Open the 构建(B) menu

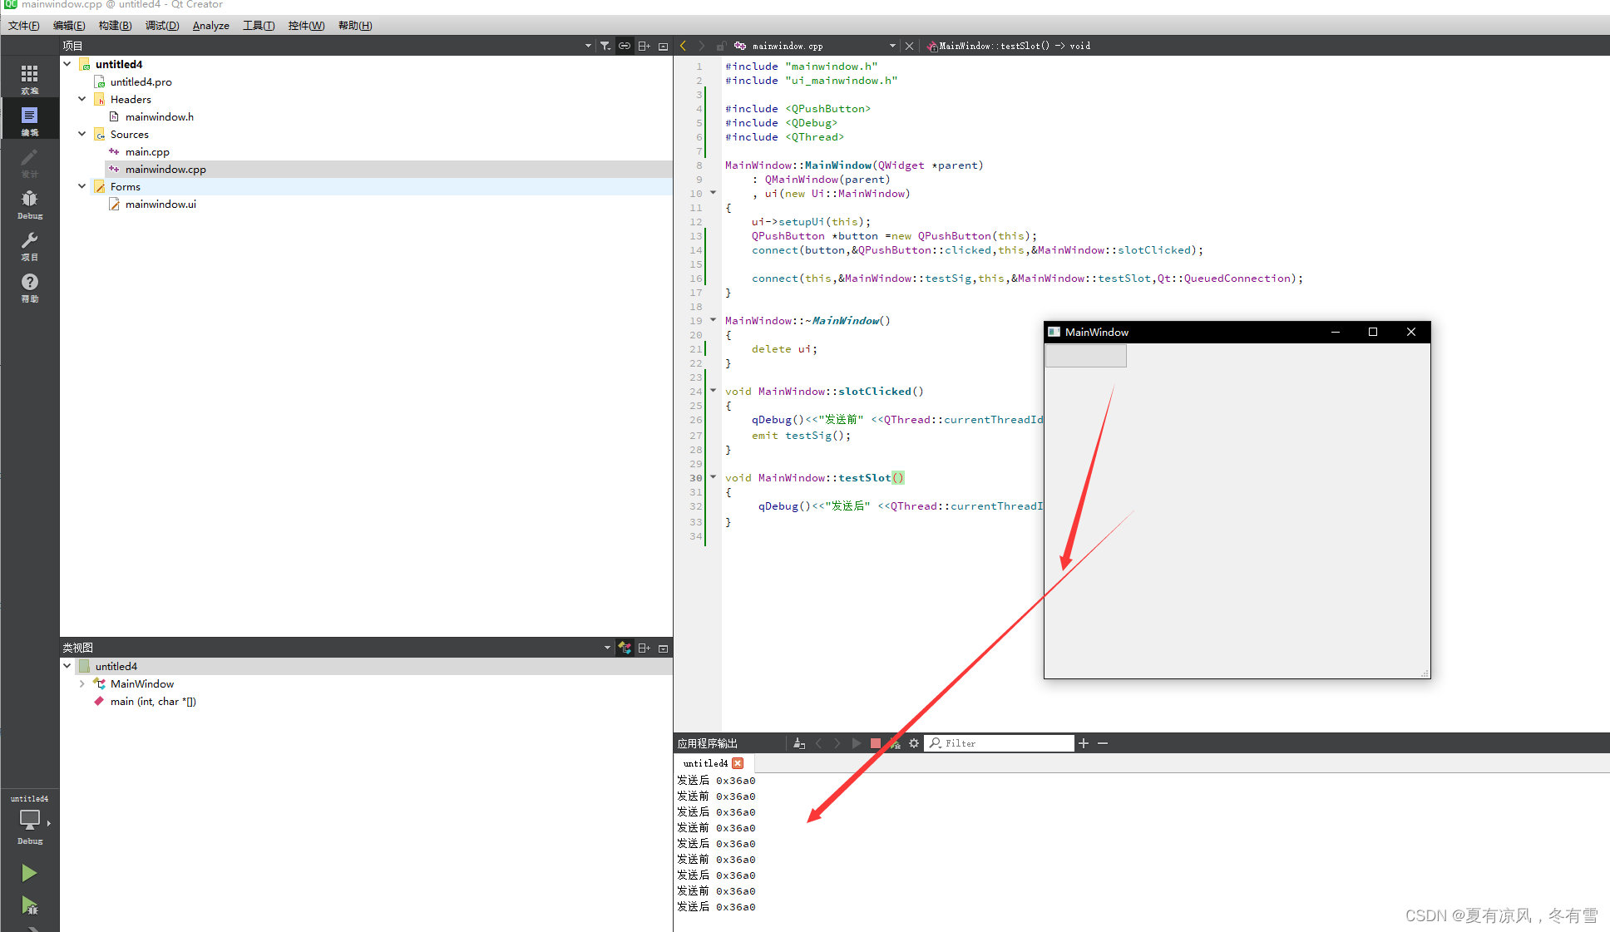click(x=115, y=26)
